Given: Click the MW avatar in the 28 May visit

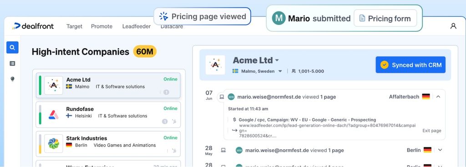Looking at the screenshot, I should tap(239, 150).
